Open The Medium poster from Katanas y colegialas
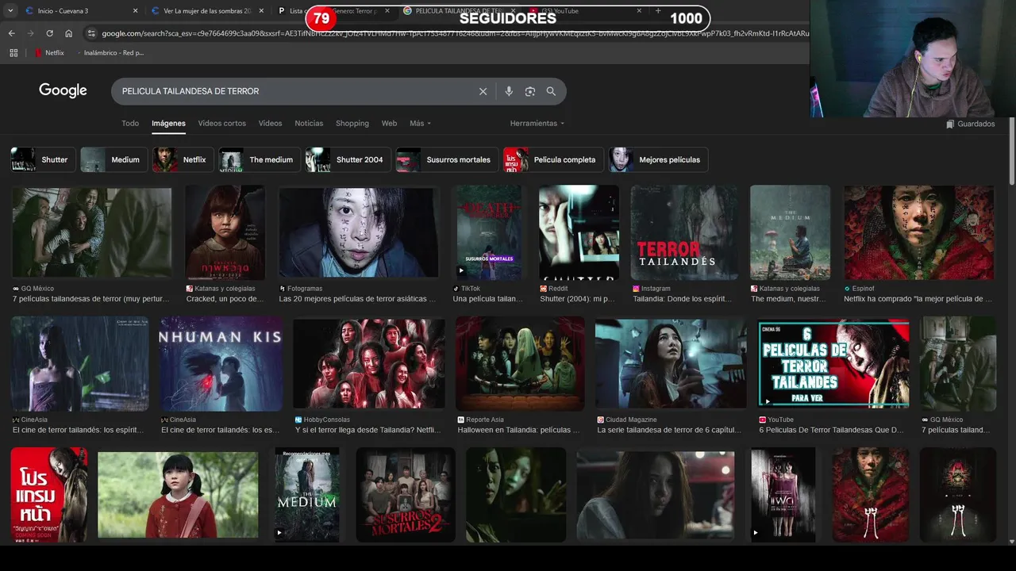This screenshot has width=1016, height=571. tap(791, 232)
